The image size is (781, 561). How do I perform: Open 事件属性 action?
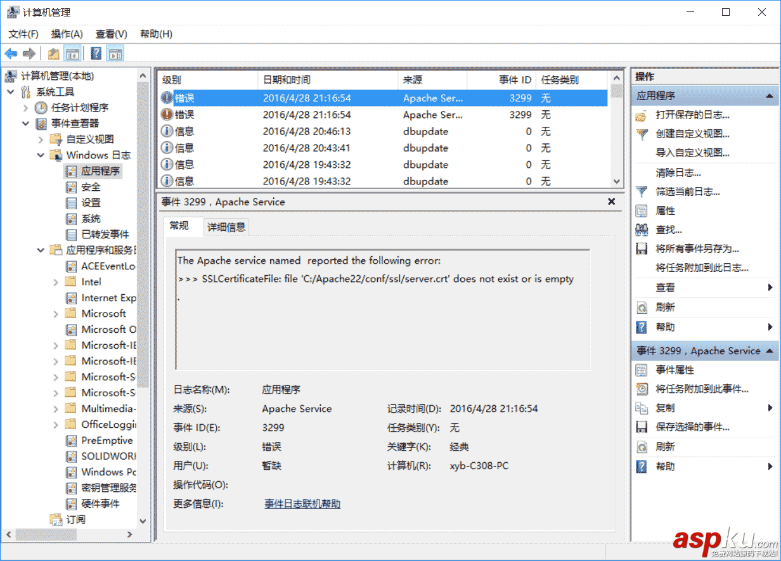click(x=674, y=370)
